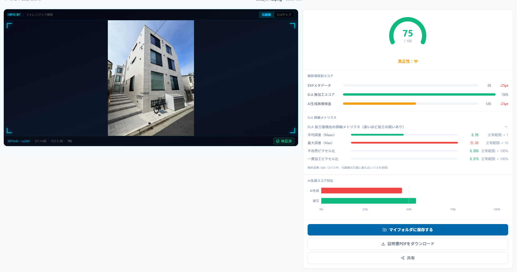
Task: Switch to the 元画像 tab
Action: click(266, 15)
